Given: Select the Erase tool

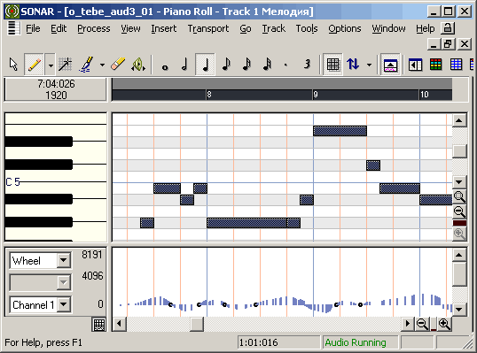Looking at the screenshot, I should tap(118, 65).
